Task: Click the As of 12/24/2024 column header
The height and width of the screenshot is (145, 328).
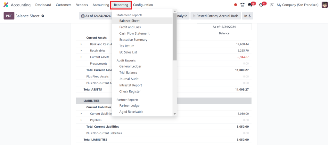Action: [224, 27]
